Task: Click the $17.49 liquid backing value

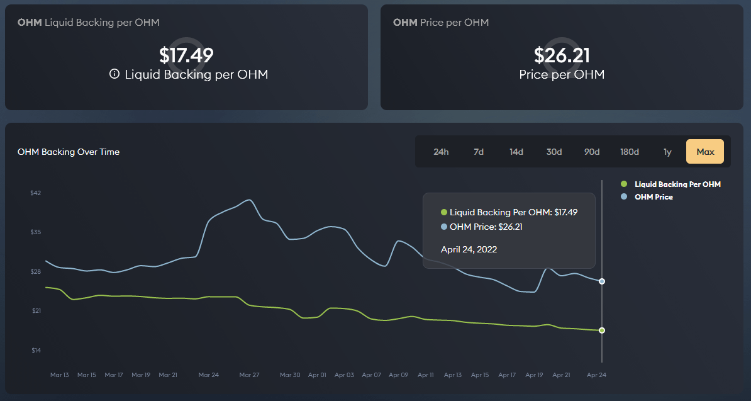Action: pyautogui.click(x=186, y=55)
